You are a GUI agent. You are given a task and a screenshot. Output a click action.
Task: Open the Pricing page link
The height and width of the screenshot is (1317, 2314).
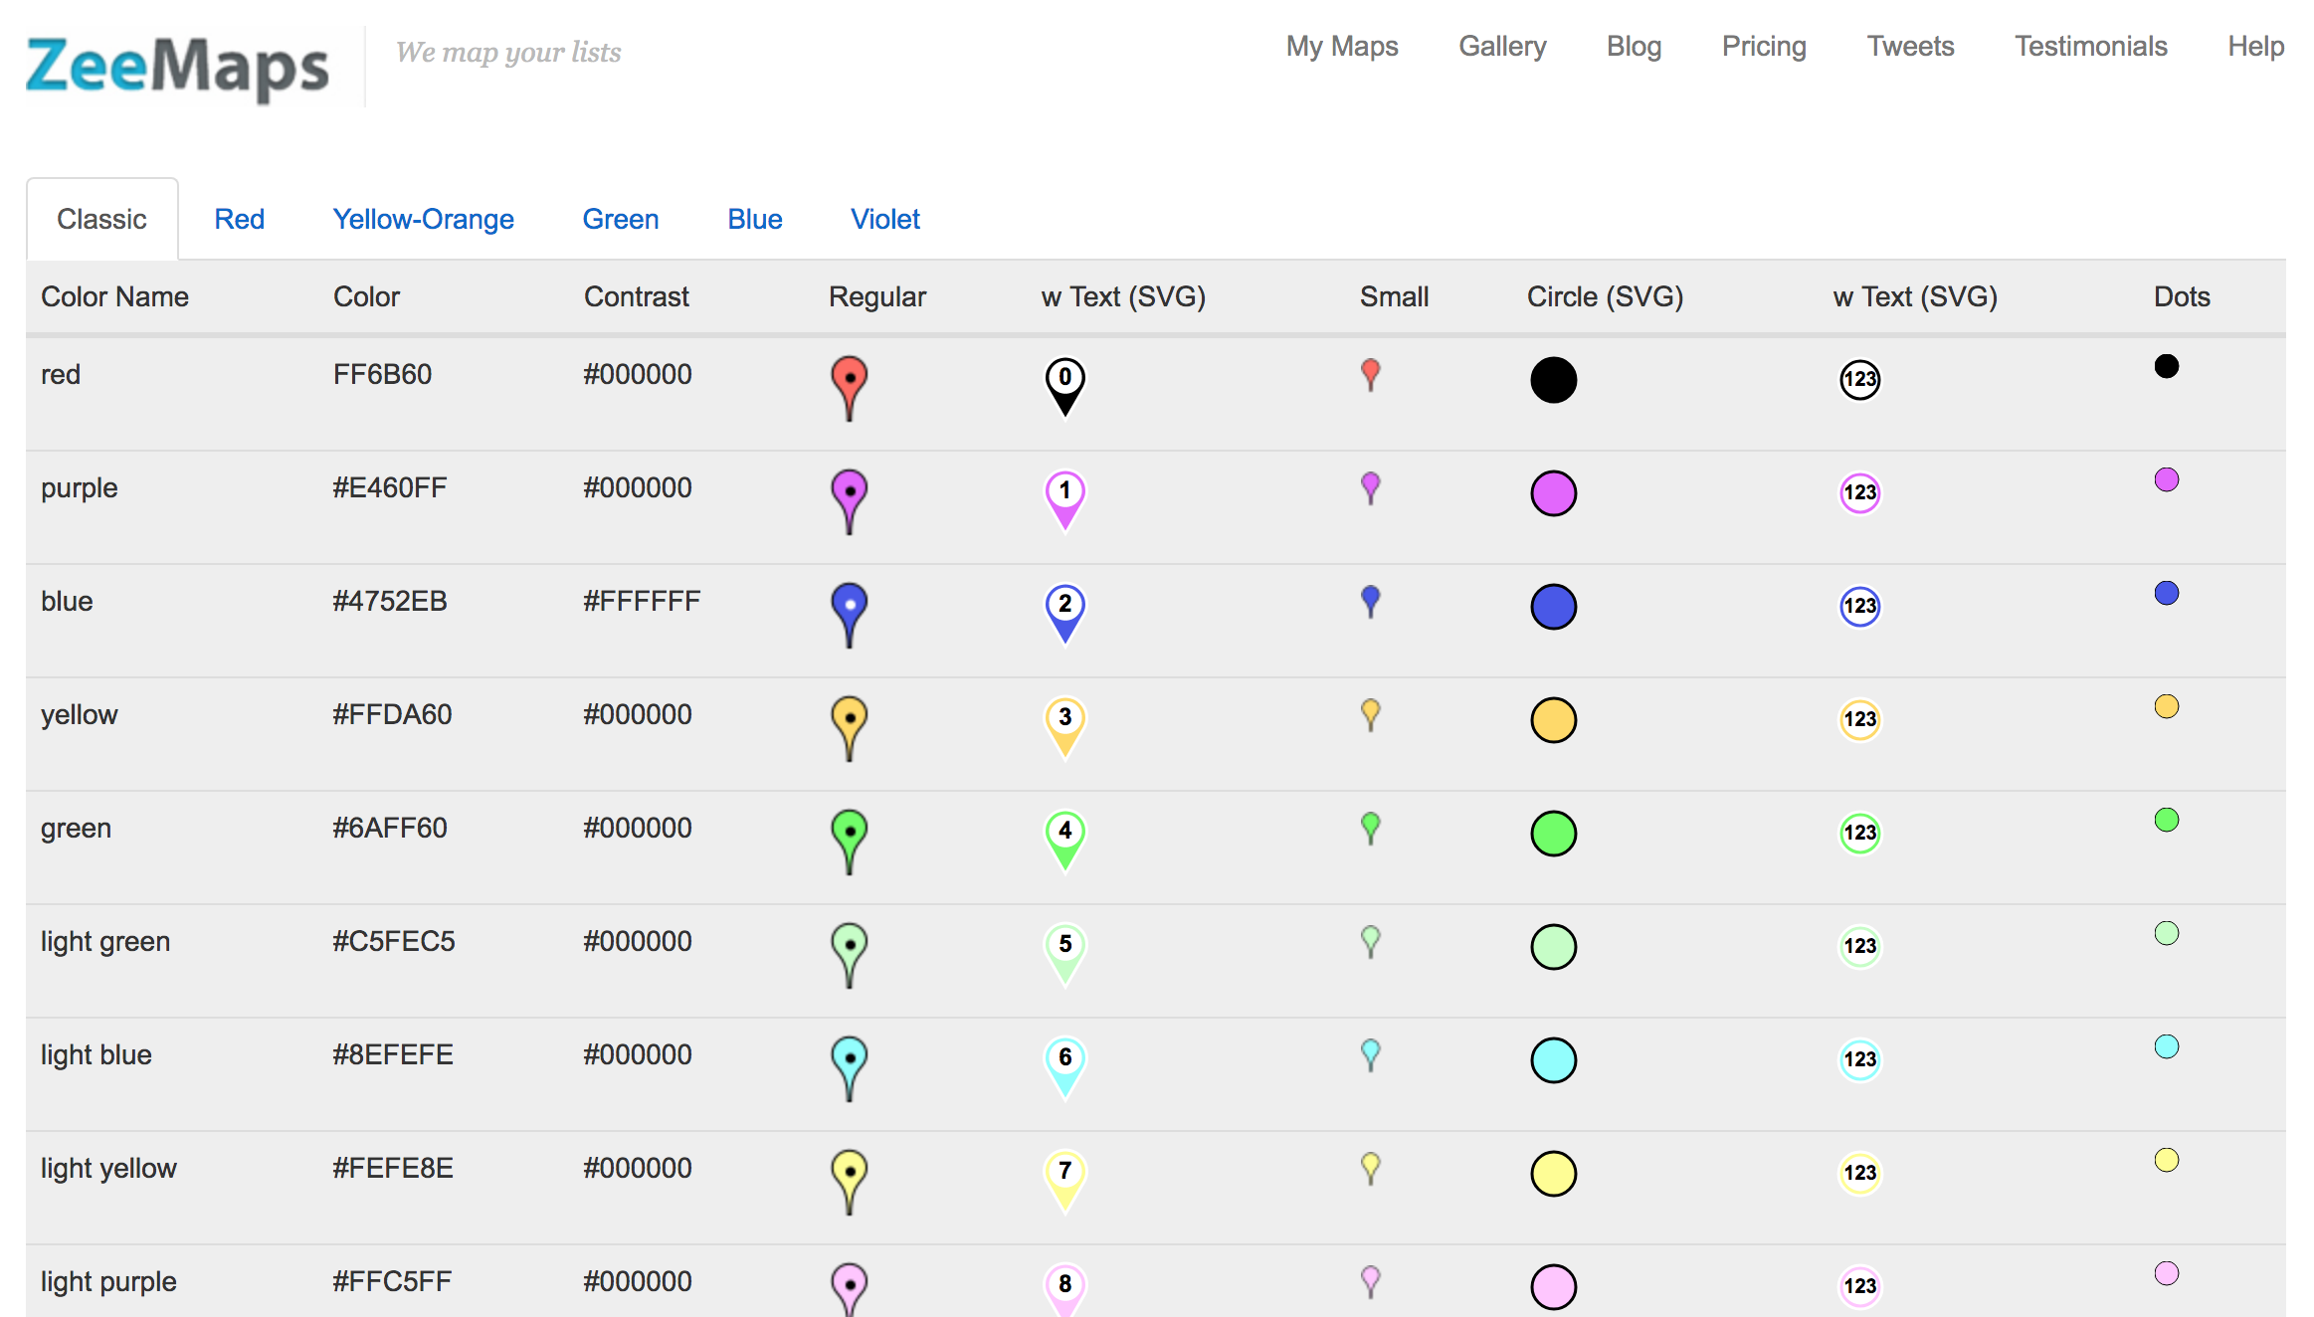click(x=1763, y=46)
